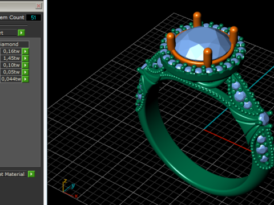This screenshot has width=274, height=205.
Task: Click the green arrow beside 0,05tw
Action: [25, 72]
